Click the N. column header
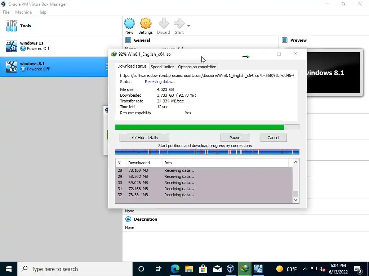Viewport: 369px width, 276px height. (x=121, y=163)
